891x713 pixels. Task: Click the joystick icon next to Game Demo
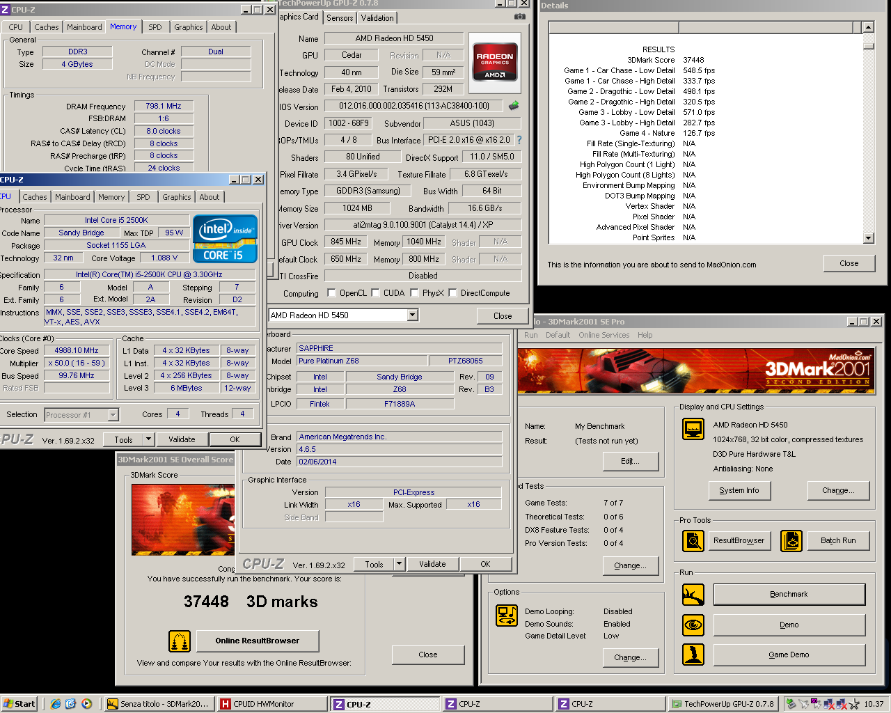coord(693,655)
